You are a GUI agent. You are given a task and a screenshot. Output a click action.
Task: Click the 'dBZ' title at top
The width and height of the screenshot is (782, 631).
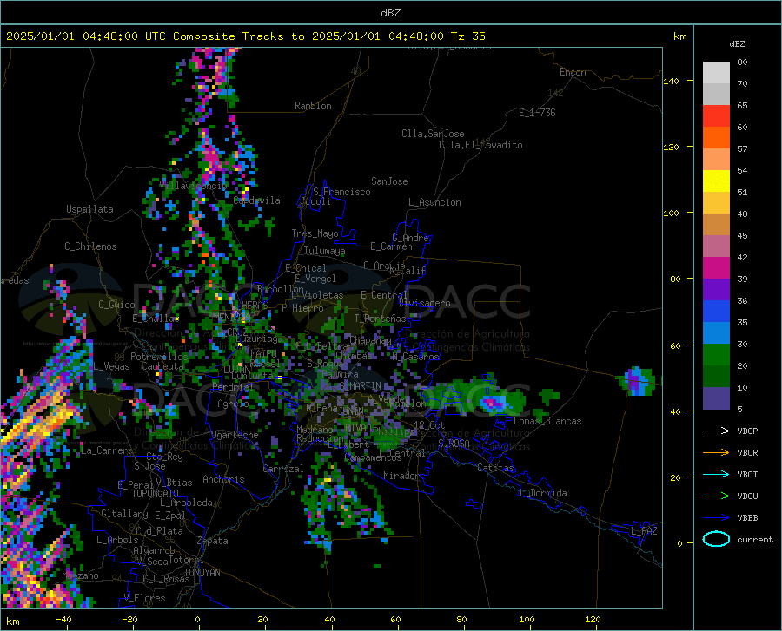point(390,12)
